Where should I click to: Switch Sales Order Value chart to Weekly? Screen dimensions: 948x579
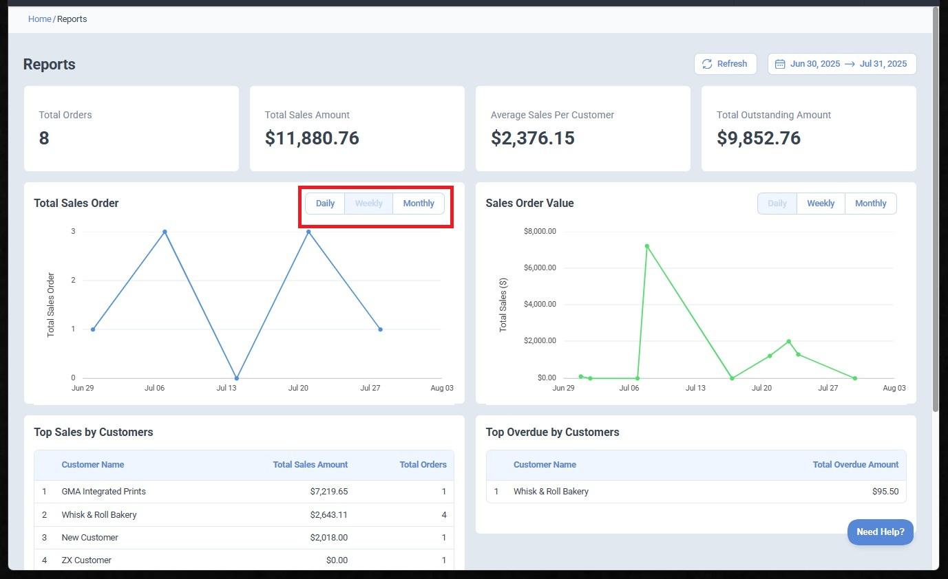click(821, 204)
